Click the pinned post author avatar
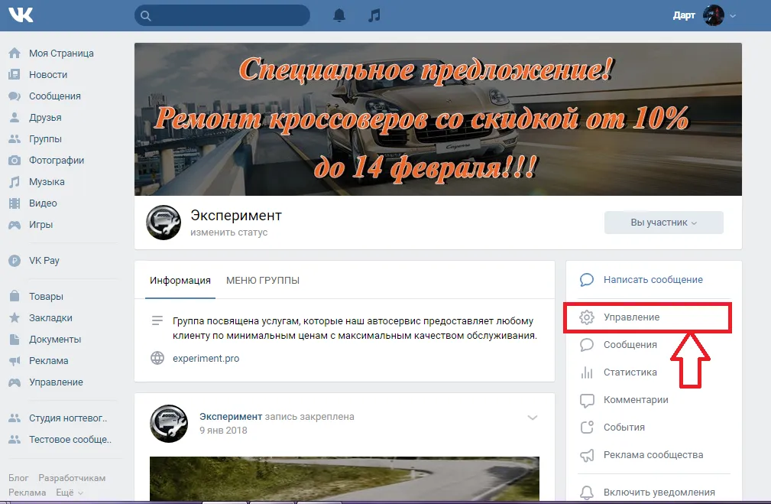 [x=169, y=424]
